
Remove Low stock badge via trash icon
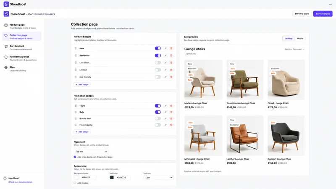171,63
